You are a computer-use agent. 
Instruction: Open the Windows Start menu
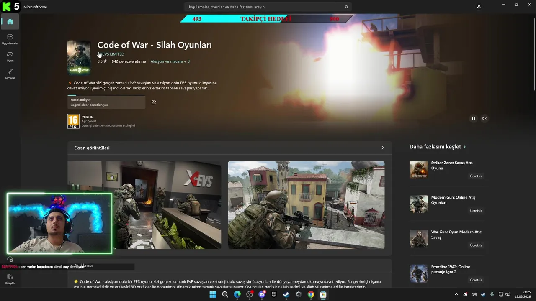[213, 294]
